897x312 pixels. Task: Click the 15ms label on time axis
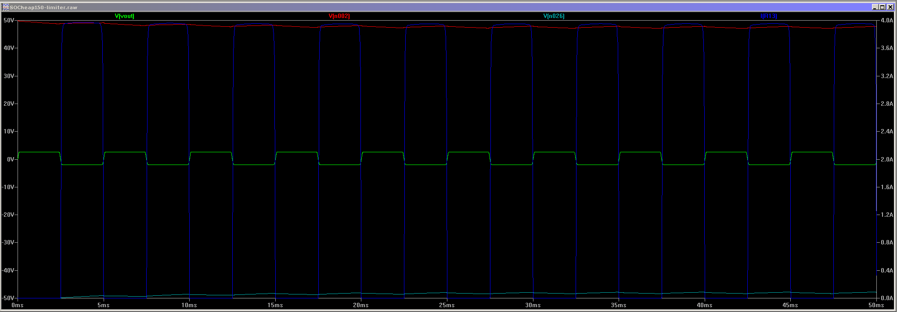point(275,305)
